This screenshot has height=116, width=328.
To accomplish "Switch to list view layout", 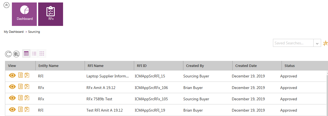I will [x=34, y=54].
